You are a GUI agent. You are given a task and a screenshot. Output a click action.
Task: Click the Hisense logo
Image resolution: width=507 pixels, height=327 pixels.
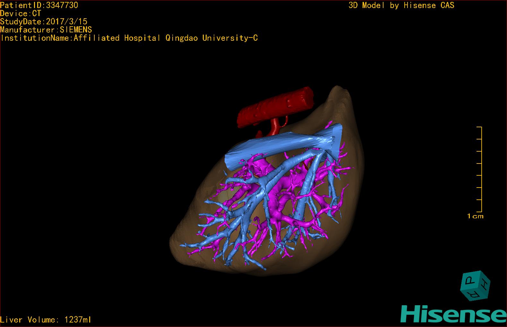(454, 314)
